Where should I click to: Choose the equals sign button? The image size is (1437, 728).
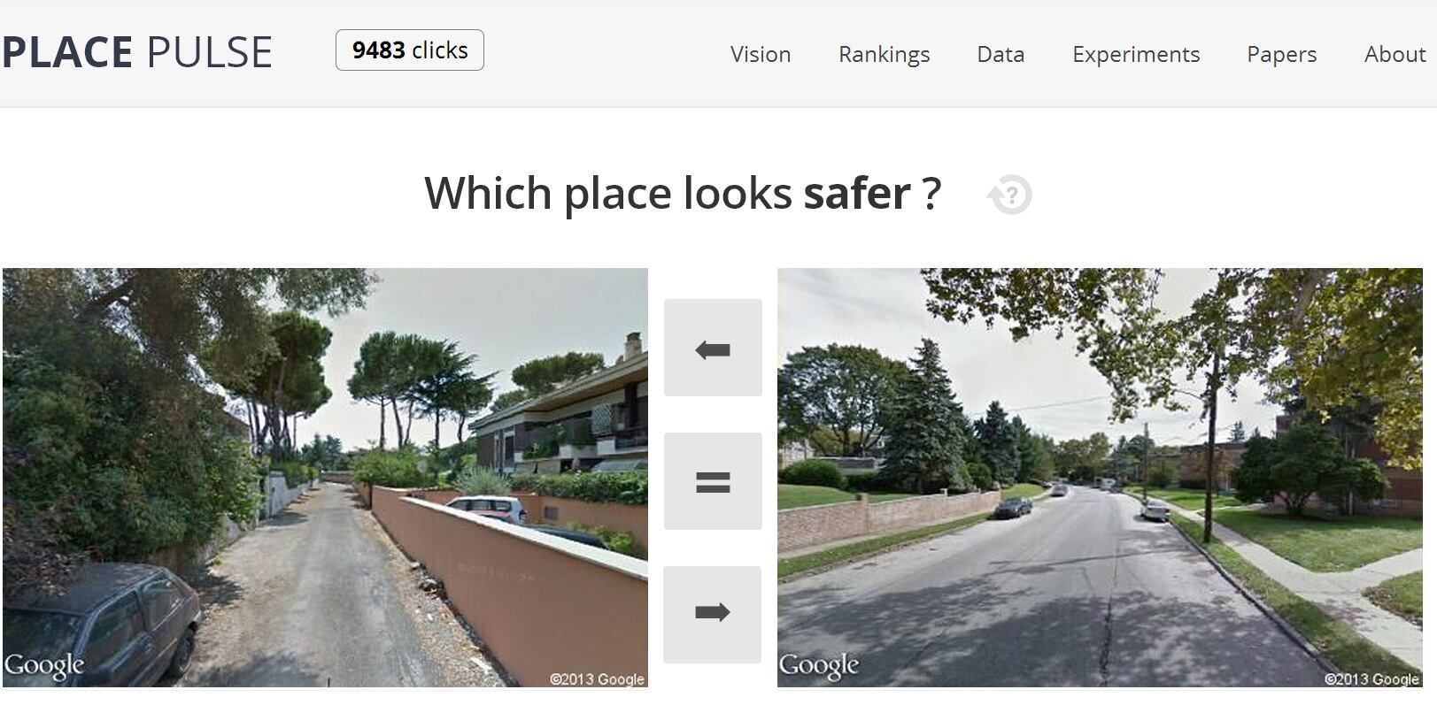click(713, 481)
